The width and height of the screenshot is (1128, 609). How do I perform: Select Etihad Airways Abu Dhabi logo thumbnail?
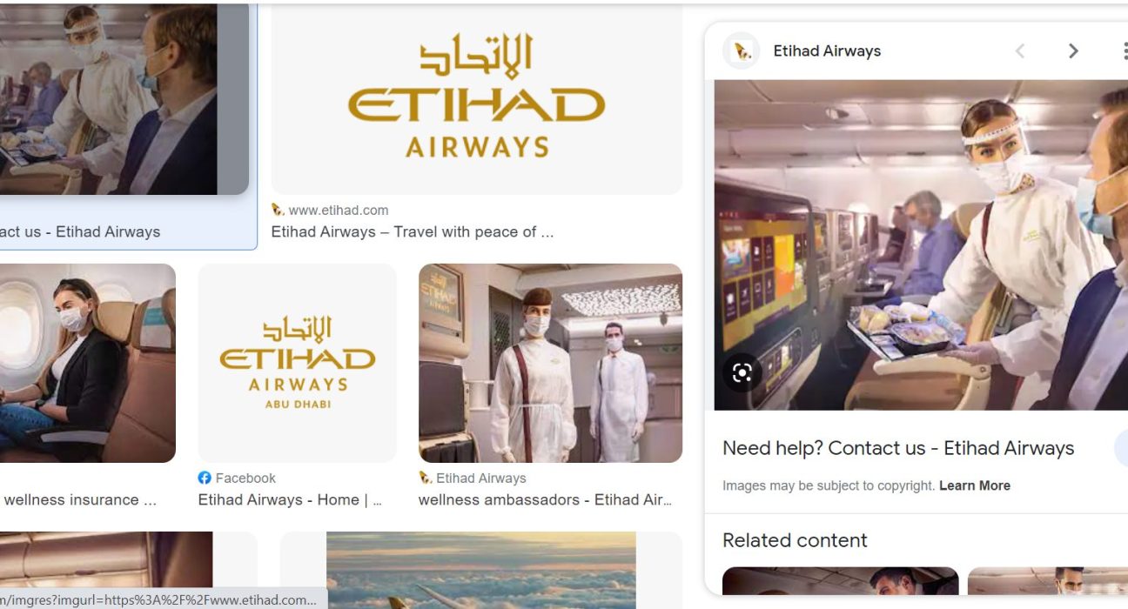tap(298, 363)
